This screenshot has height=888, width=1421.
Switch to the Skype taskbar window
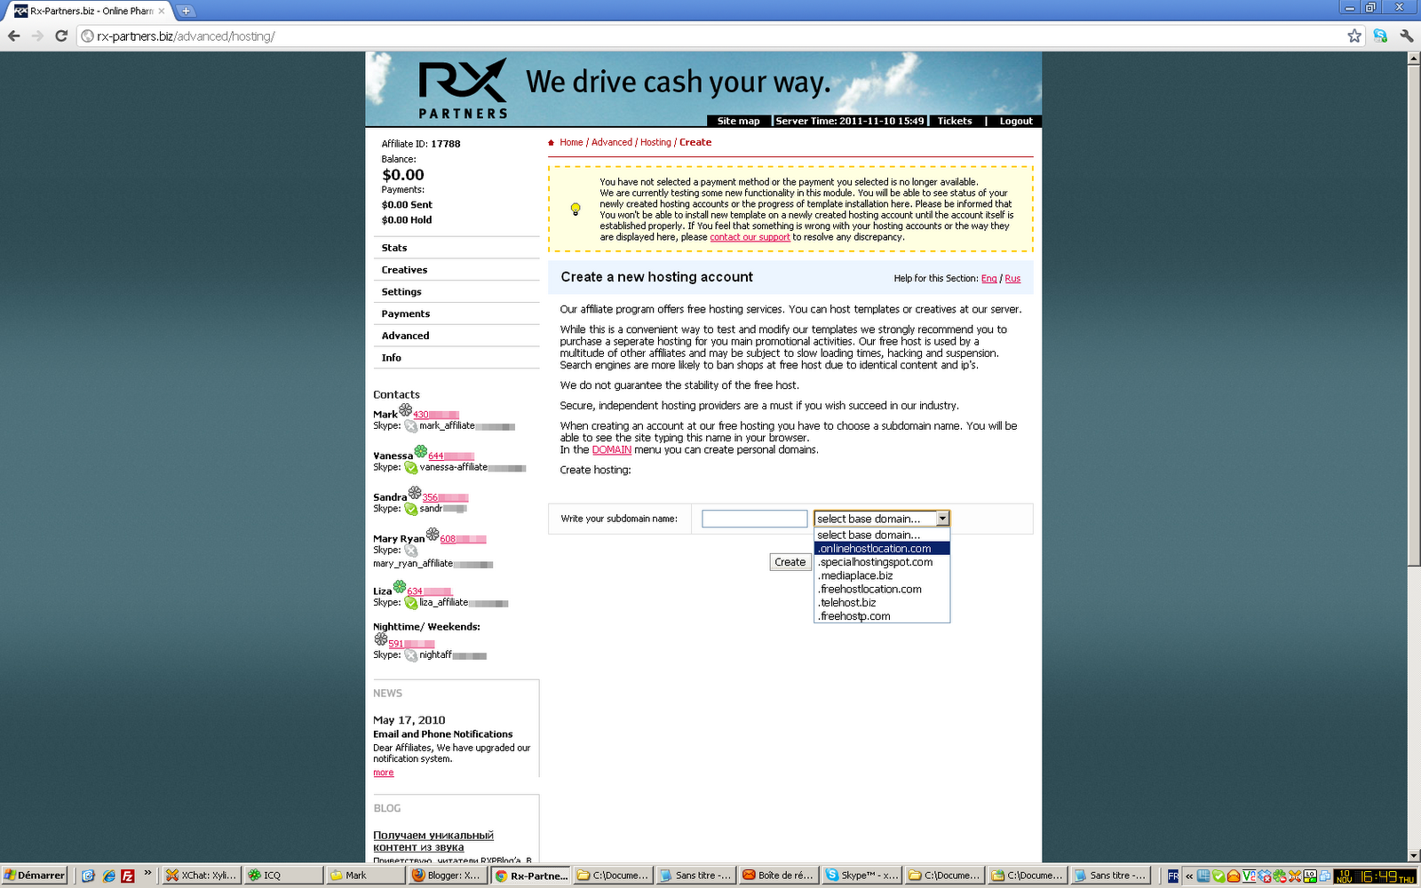pyautogui.click(x=861, y=876)
